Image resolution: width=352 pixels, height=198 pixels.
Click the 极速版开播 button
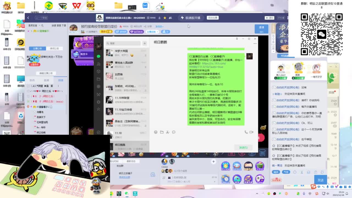coord(191,18)
